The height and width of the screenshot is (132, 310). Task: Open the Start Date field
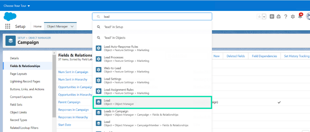coord(65,125)
